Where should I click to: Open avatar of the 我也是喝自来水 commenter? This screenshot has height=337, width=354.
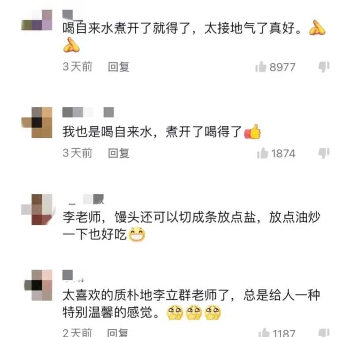pyautogui.click(x=37, y=122)
